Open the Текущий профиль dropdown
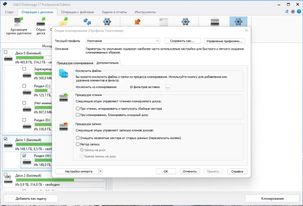This screenshot has width=303, height=206. pos(123,41)
